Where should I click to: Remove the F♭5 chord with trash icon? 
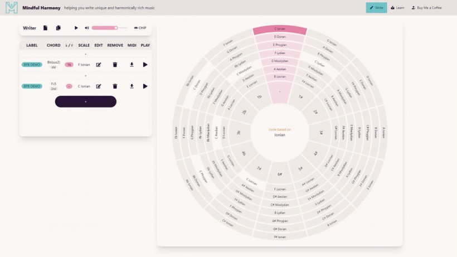tap(115, 86)
